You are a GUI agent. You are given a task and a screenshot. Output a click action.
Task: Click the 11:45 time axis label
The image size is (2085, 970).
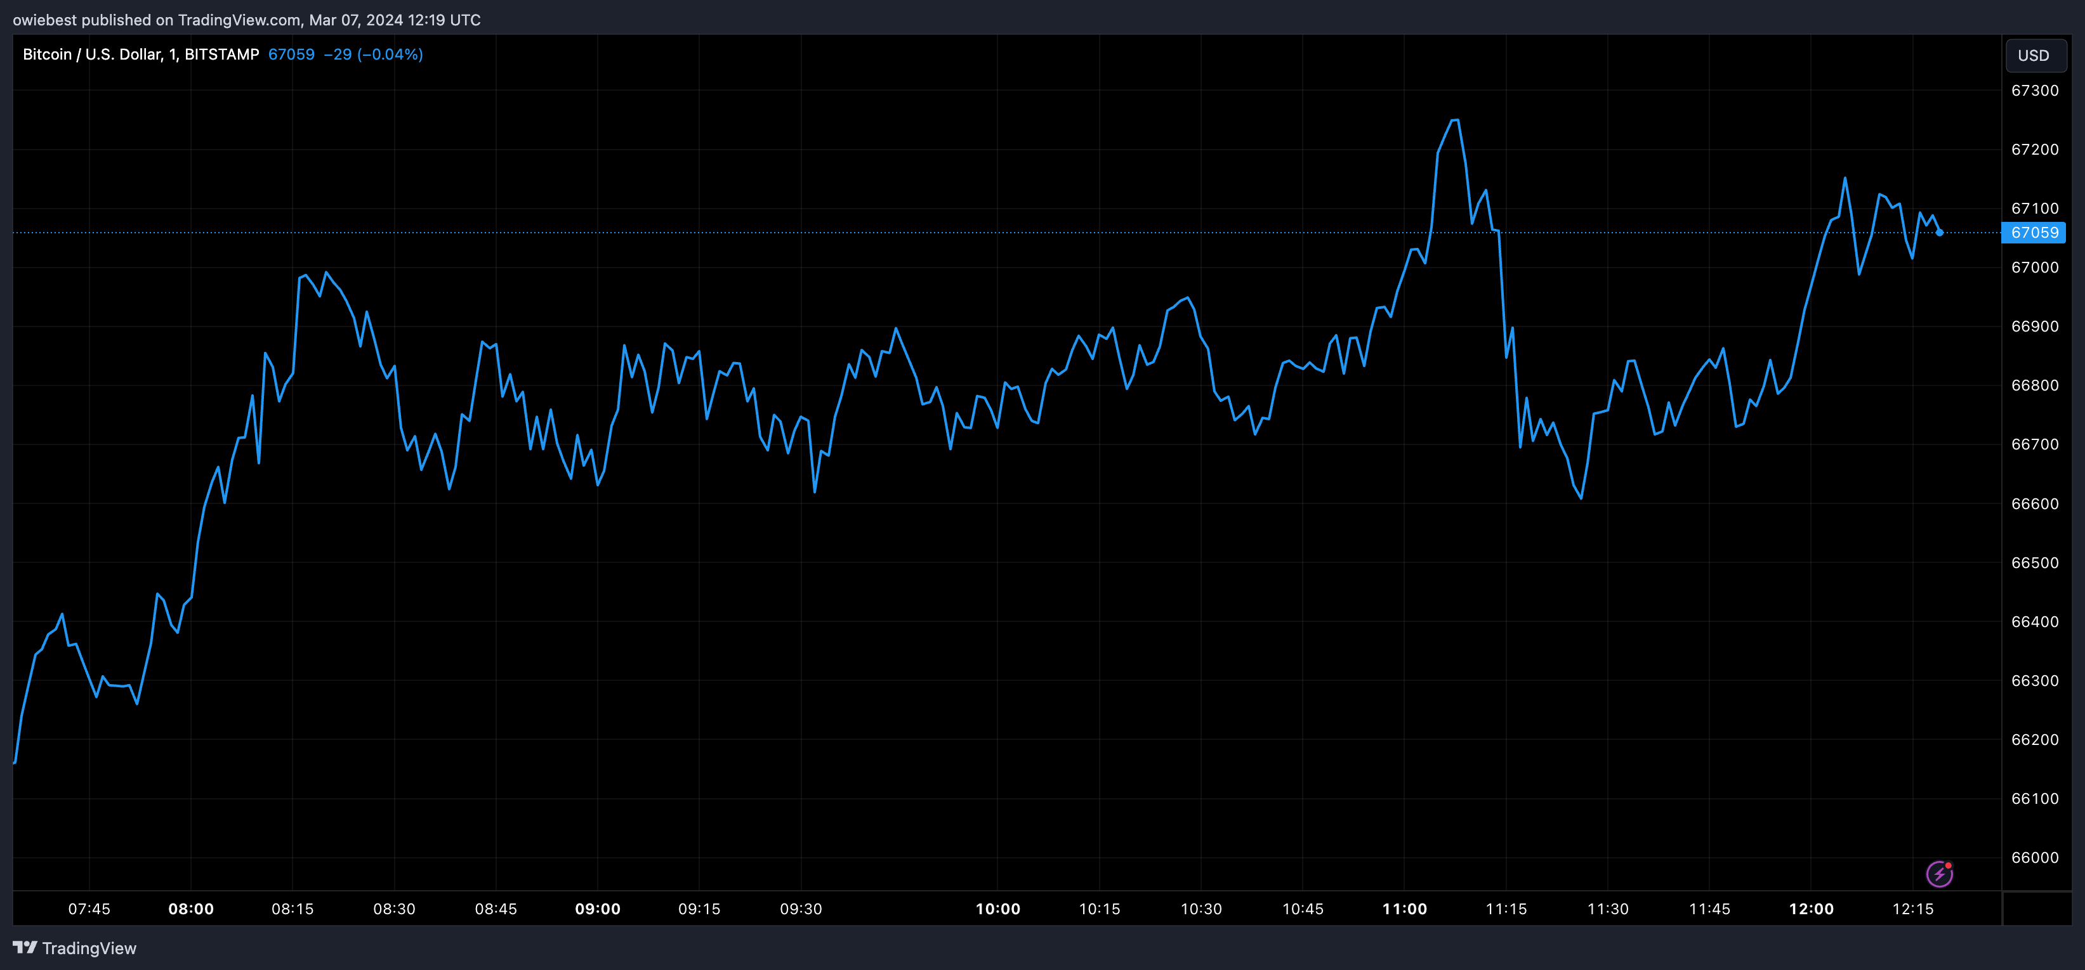1709,909
